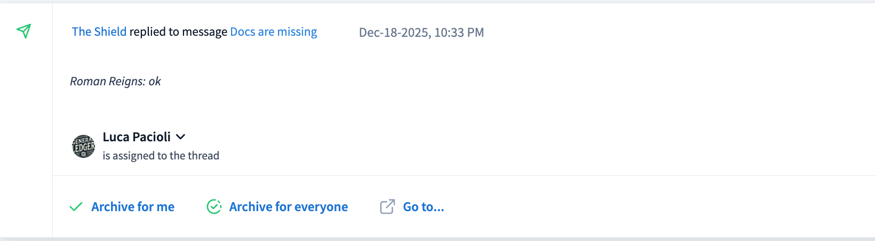Select the Go to... text
The width and height of the screenshot is (875, 241).
424,207
